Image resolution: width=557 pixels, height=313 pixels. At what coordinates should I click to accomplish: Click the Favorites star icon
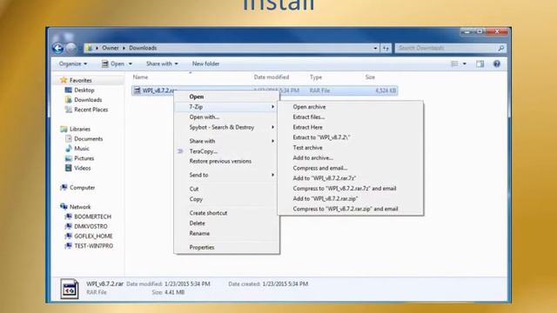[64, 80]
